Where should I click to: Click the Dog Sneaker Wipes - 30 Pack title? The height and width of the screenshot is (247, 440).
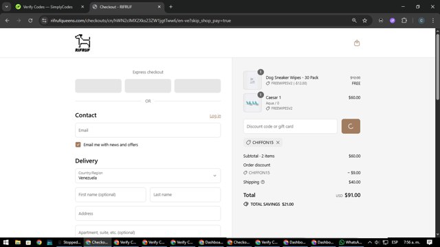(x=292, y=78)
